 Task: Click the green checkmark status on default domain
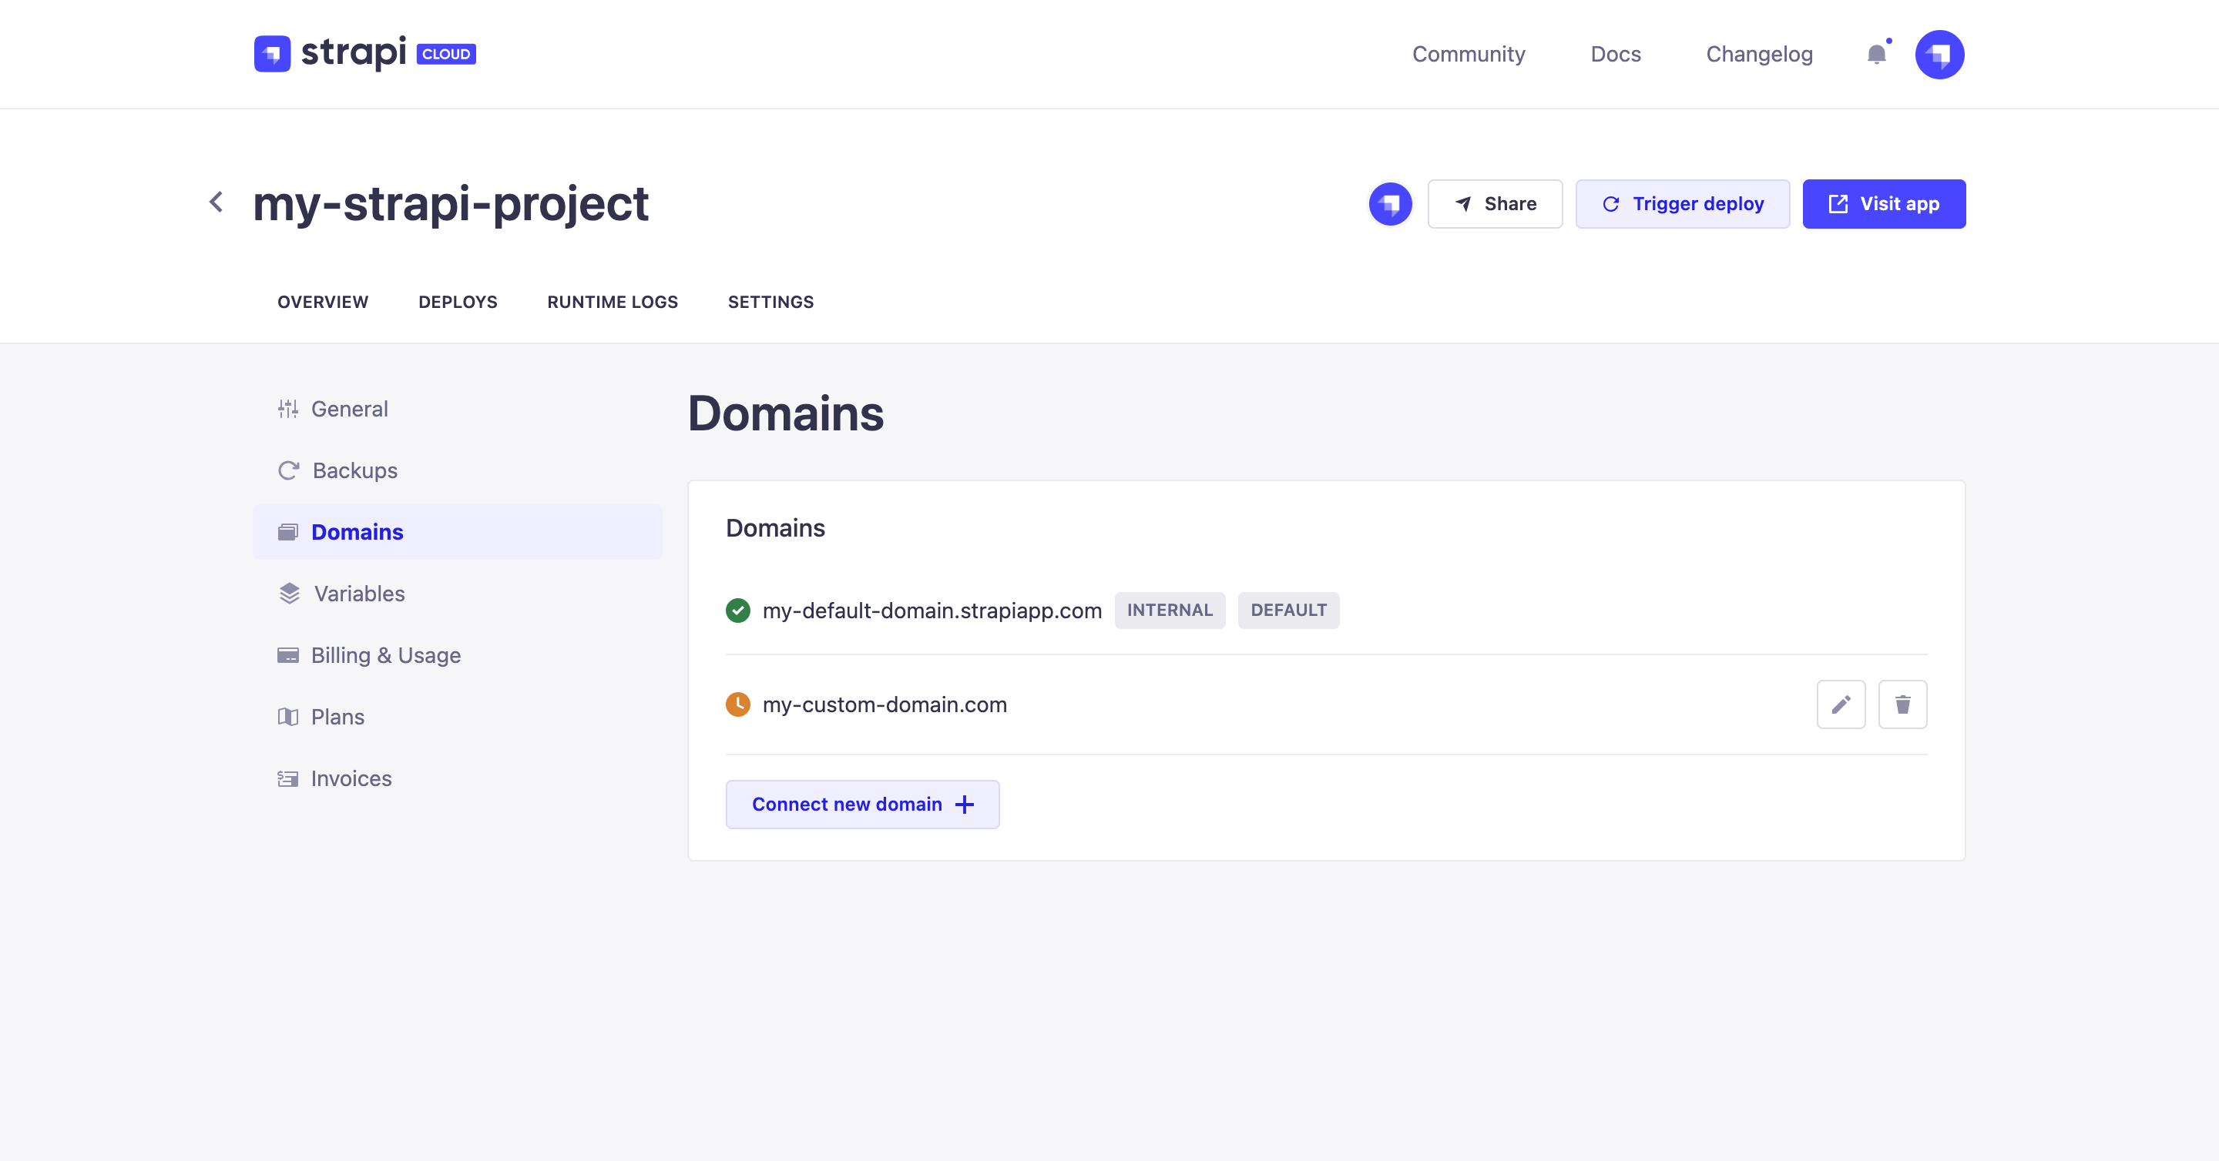[738, 610]
